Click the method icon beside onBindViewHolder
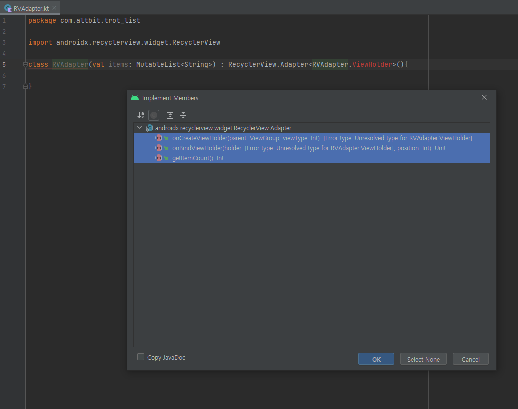Image resolution: width=518 pixels, height=409 pixels. [159, 148]
